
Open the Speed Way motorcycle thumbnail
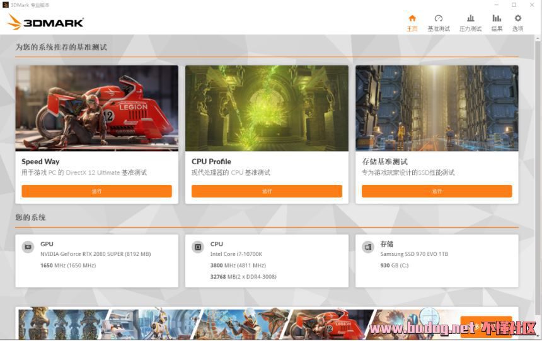(x=96, y=108)
